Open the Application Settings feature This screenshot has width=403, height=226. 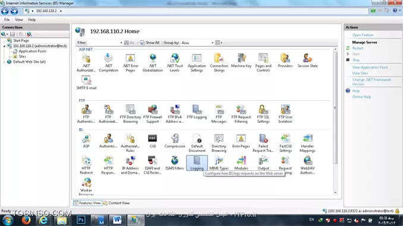197,63
